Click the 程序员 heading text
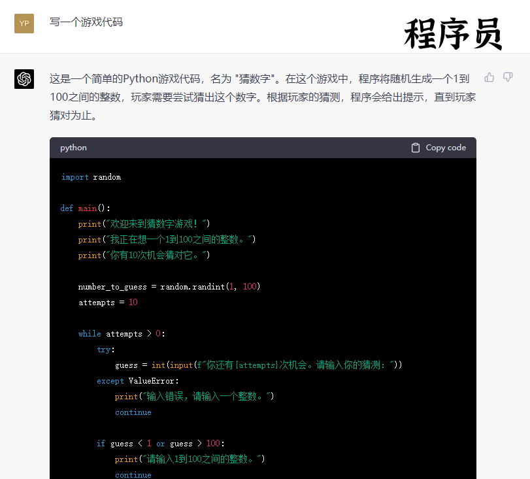Viewport: 530px width, 479px height. click(x=453, y=34)
